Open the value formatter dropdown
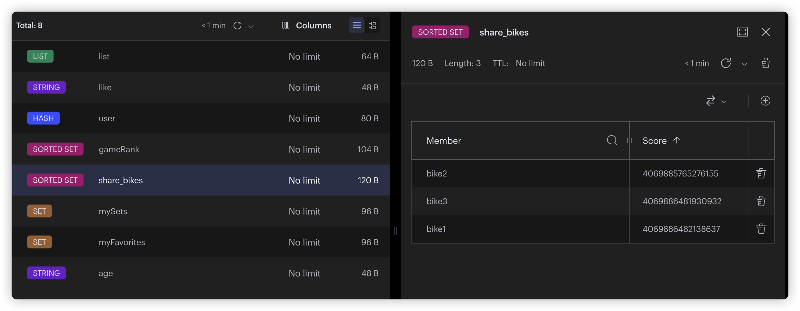 (x=716, y=101)
